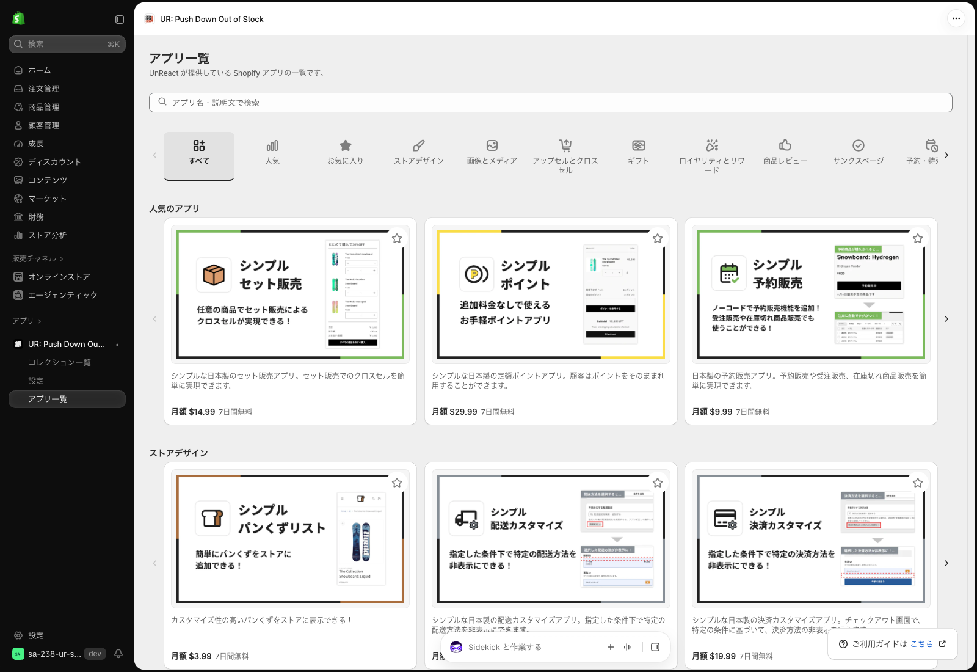Favorite the シンプルポイント app with star
This screenshot has width=977, height=672.
click(x=658, y=238)
